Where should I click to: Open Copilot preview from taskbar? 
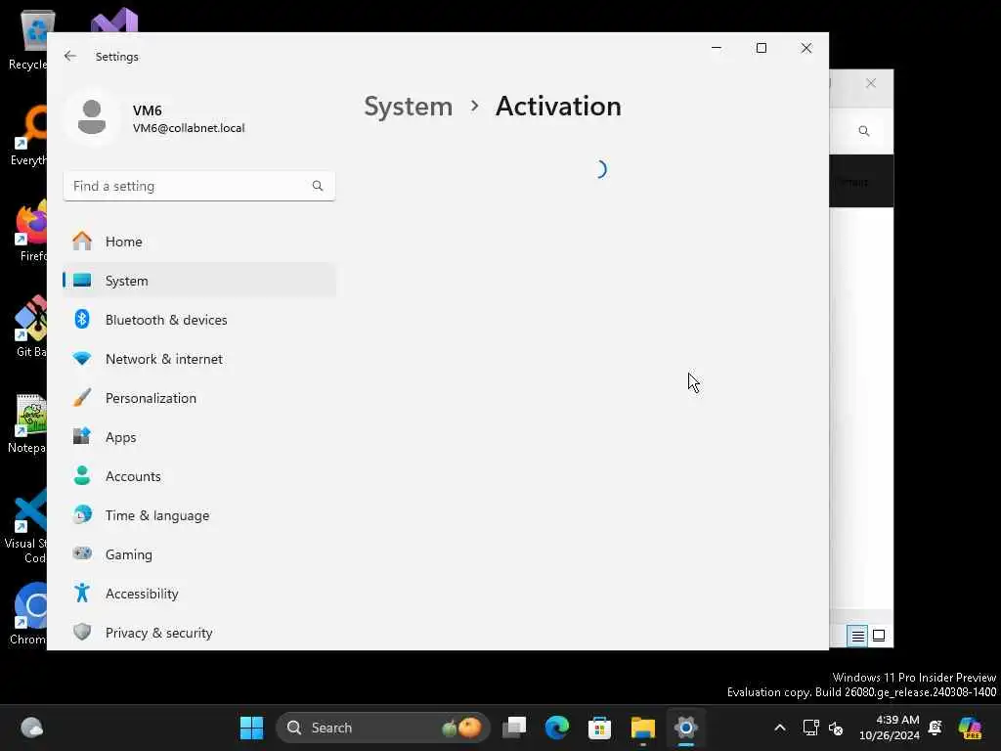click(970, 728)
